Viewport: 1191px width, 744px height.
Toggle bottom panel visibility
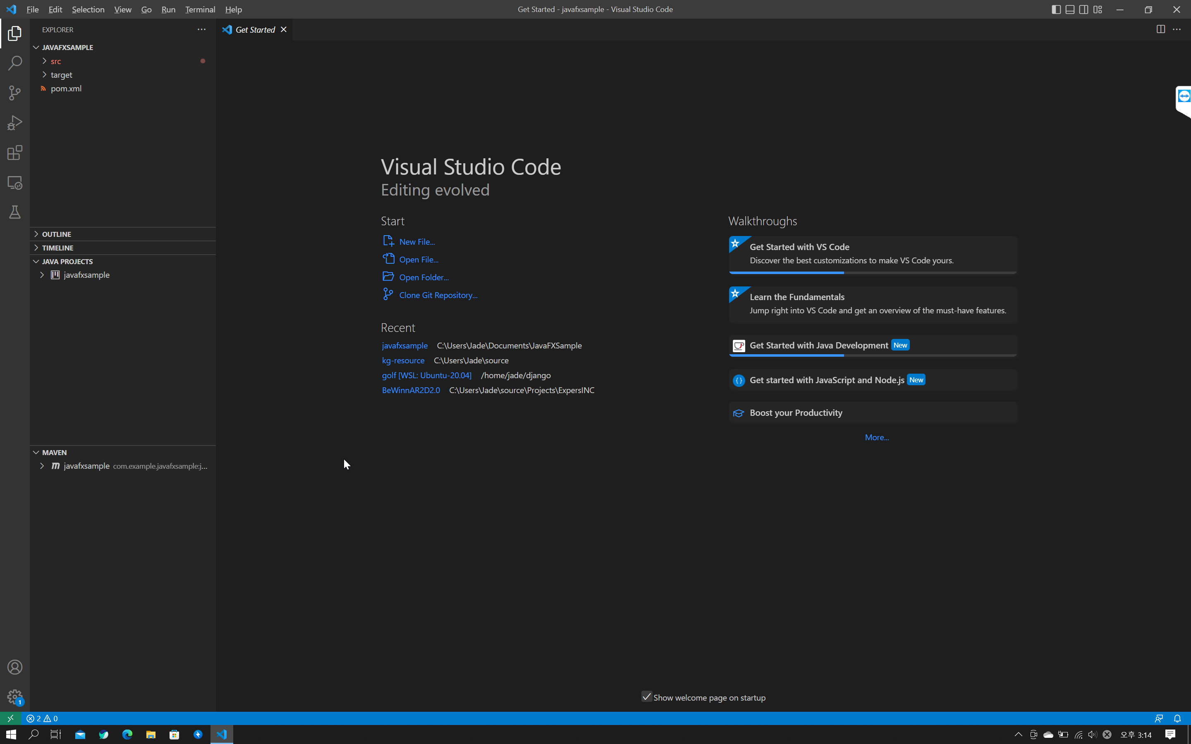coord(1070,10)
